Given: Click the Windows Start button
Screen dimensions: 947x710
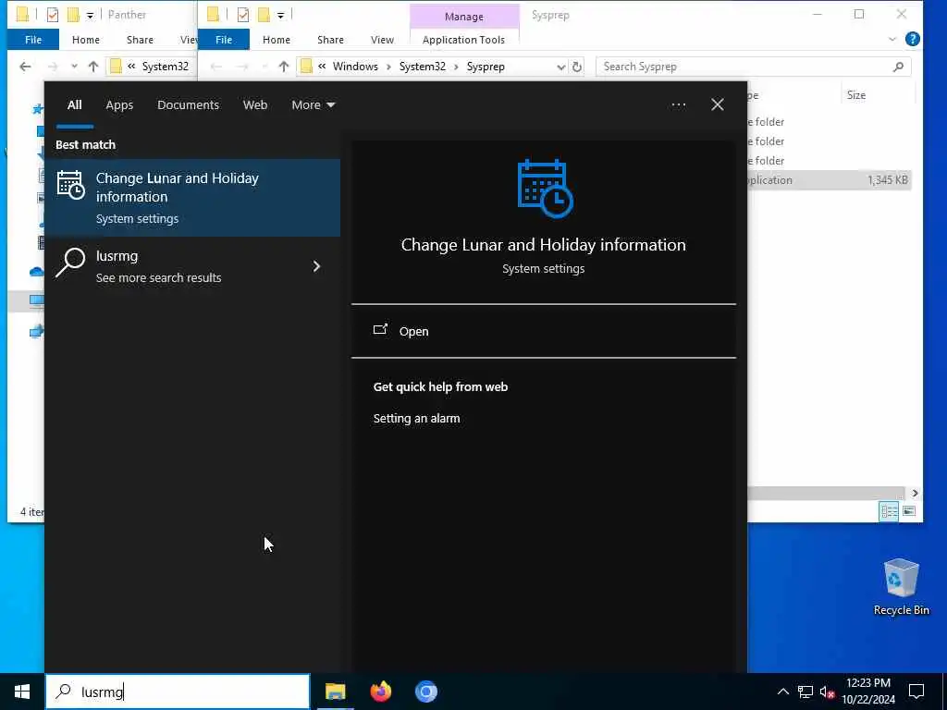Looking at the screenshot, I should coord(22,692).
